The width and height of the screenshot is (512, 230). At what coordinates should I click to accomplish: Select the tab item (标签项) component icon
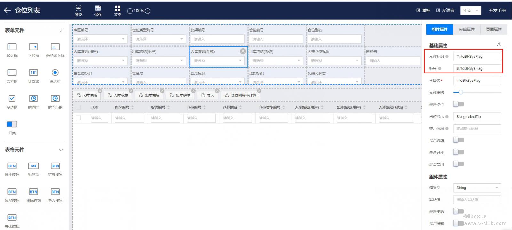(34, 166)
